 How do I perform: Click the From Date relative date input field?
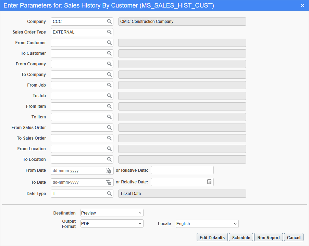182,170
